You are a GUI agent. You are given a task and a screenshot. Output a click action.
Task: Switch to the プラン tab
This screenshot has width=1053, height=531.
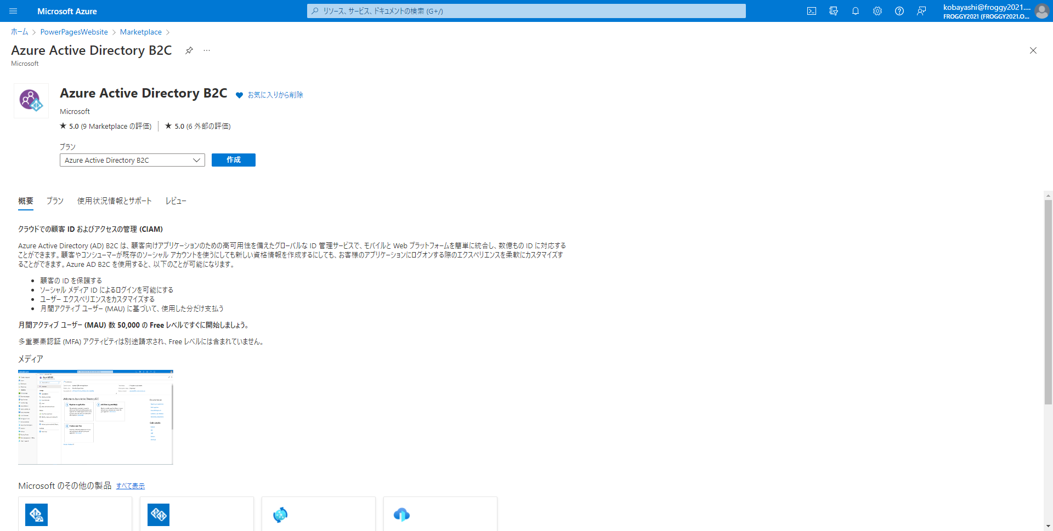[55, 201]
